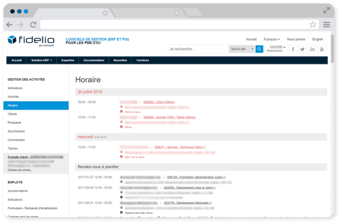
Task: Click info icon beside deplacement aller retour
Action: click(x=122, y=213)
